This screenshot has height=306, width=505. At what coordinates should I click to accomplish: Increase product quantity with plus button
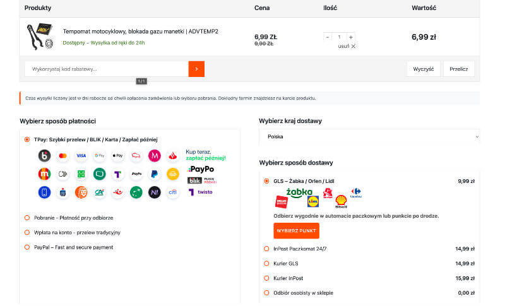tap(351, 37)
